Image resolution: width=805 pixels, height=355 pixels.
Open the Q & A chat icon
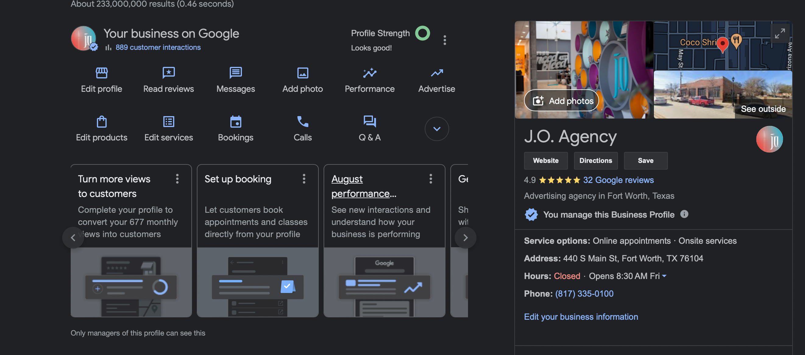[370, 122]
